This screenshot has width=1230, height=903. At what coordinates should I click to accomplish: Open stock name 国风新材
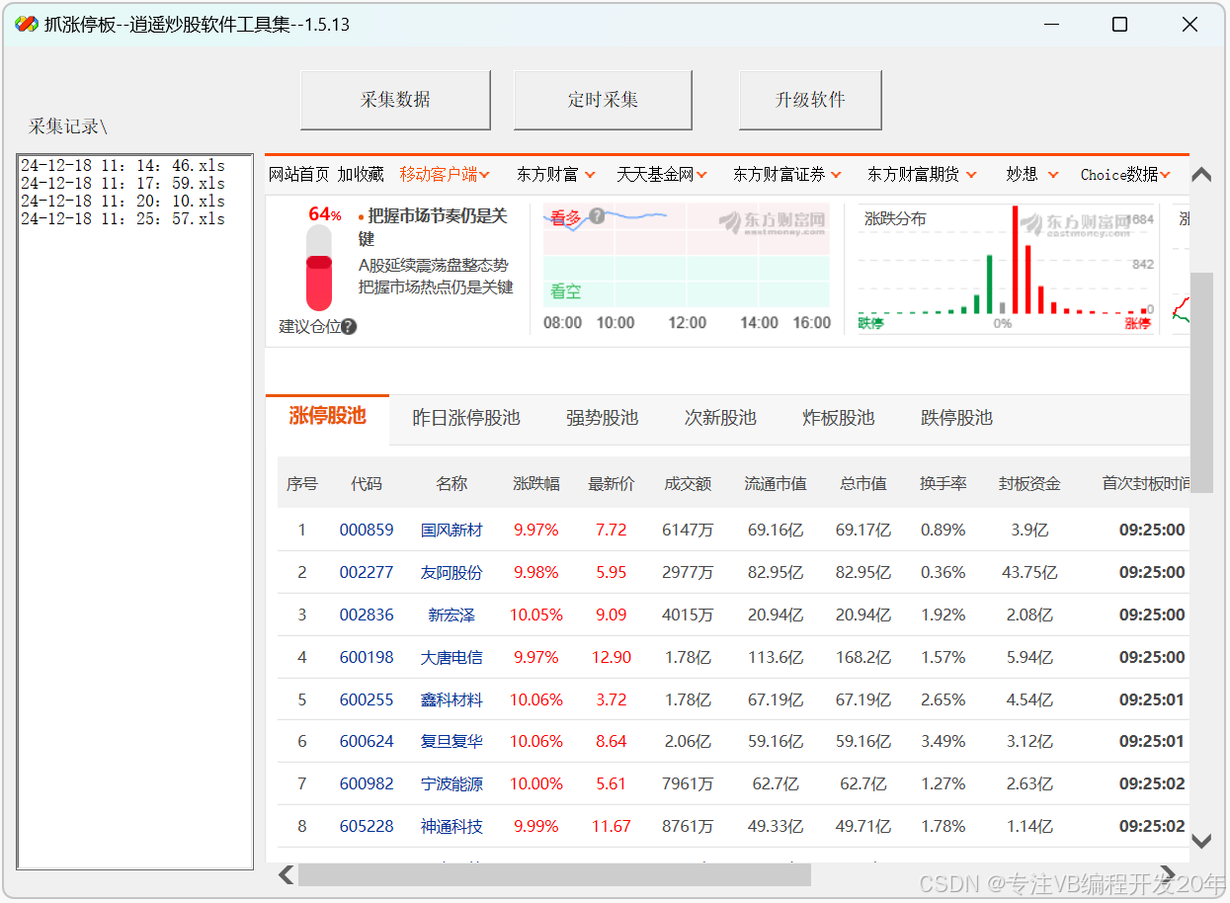pos(451,530)
